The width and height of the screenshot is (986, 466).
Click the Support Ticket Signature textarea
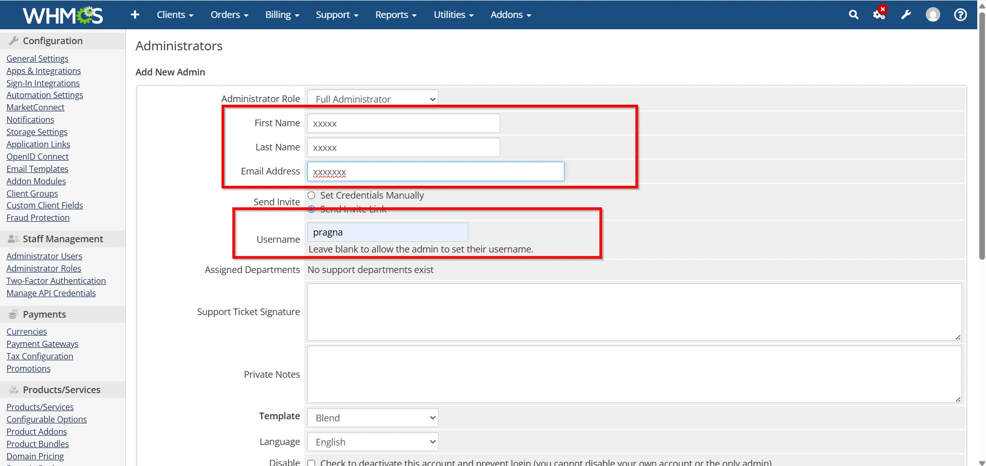(x=634, y=312)
